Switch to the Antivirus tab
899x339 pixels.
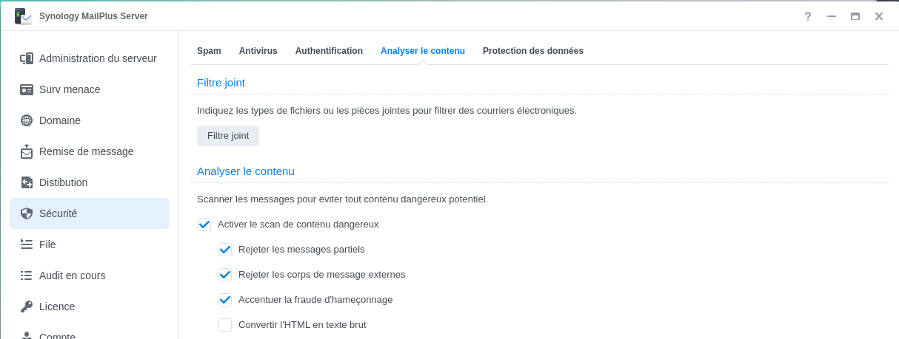(258, 51)
